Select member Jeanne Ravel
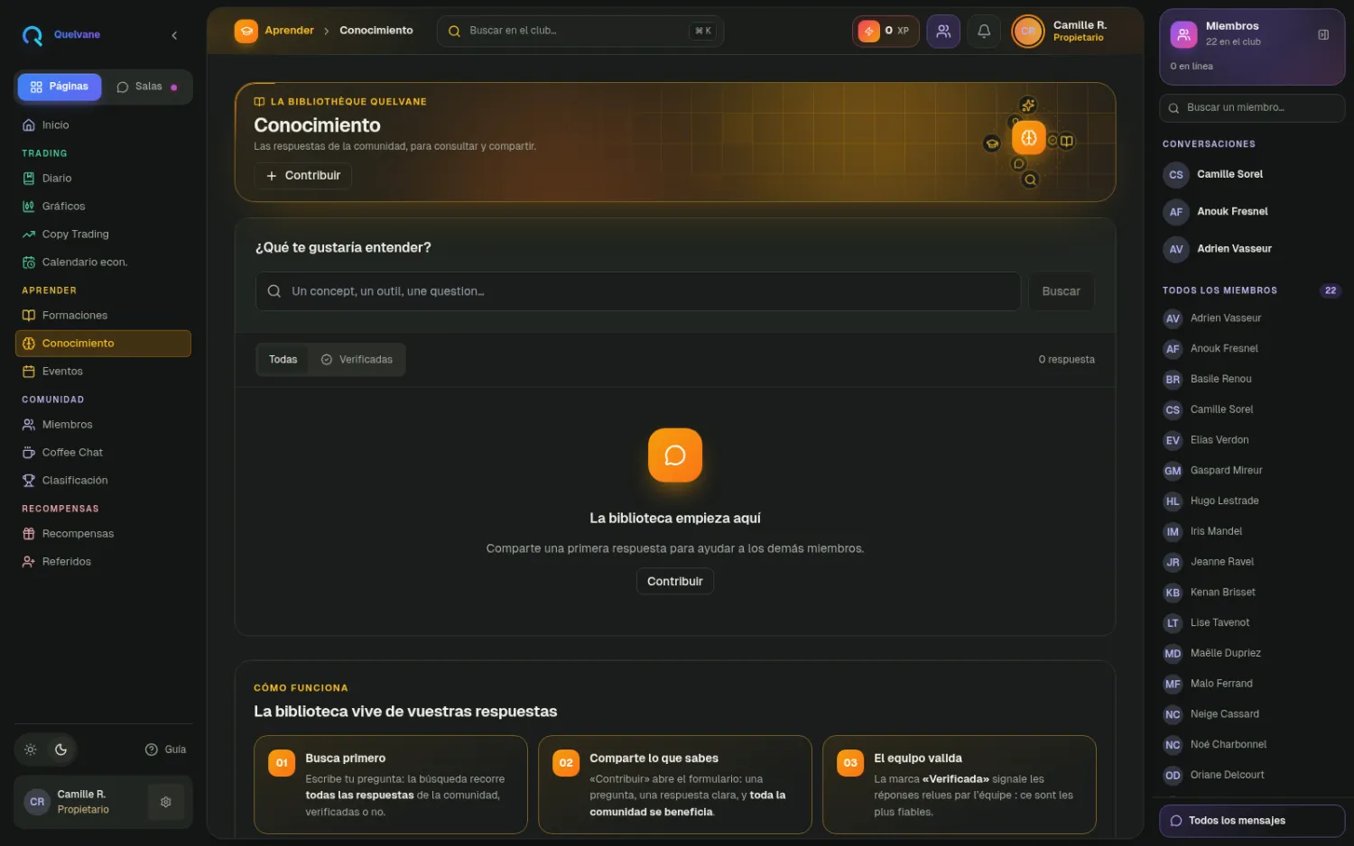Viewport: 1354px width, 846px height. point(1252,562)
